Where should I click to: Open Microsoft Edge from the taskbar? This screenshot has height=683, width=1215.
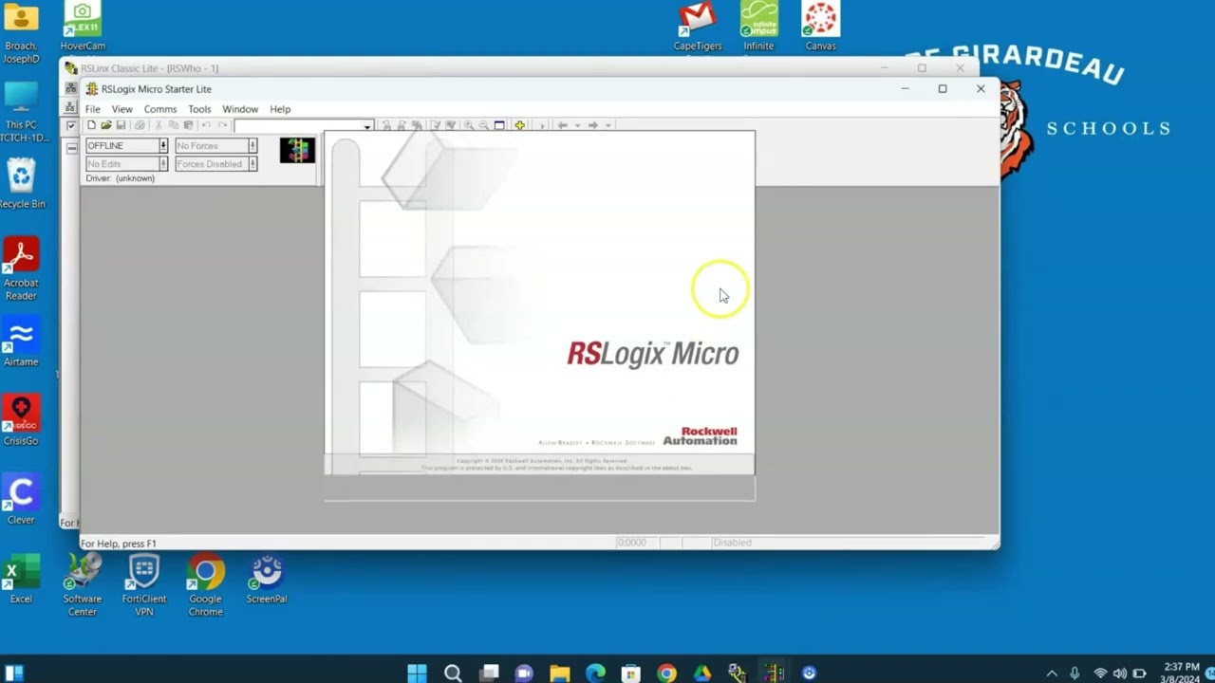(x=595, y=674)
